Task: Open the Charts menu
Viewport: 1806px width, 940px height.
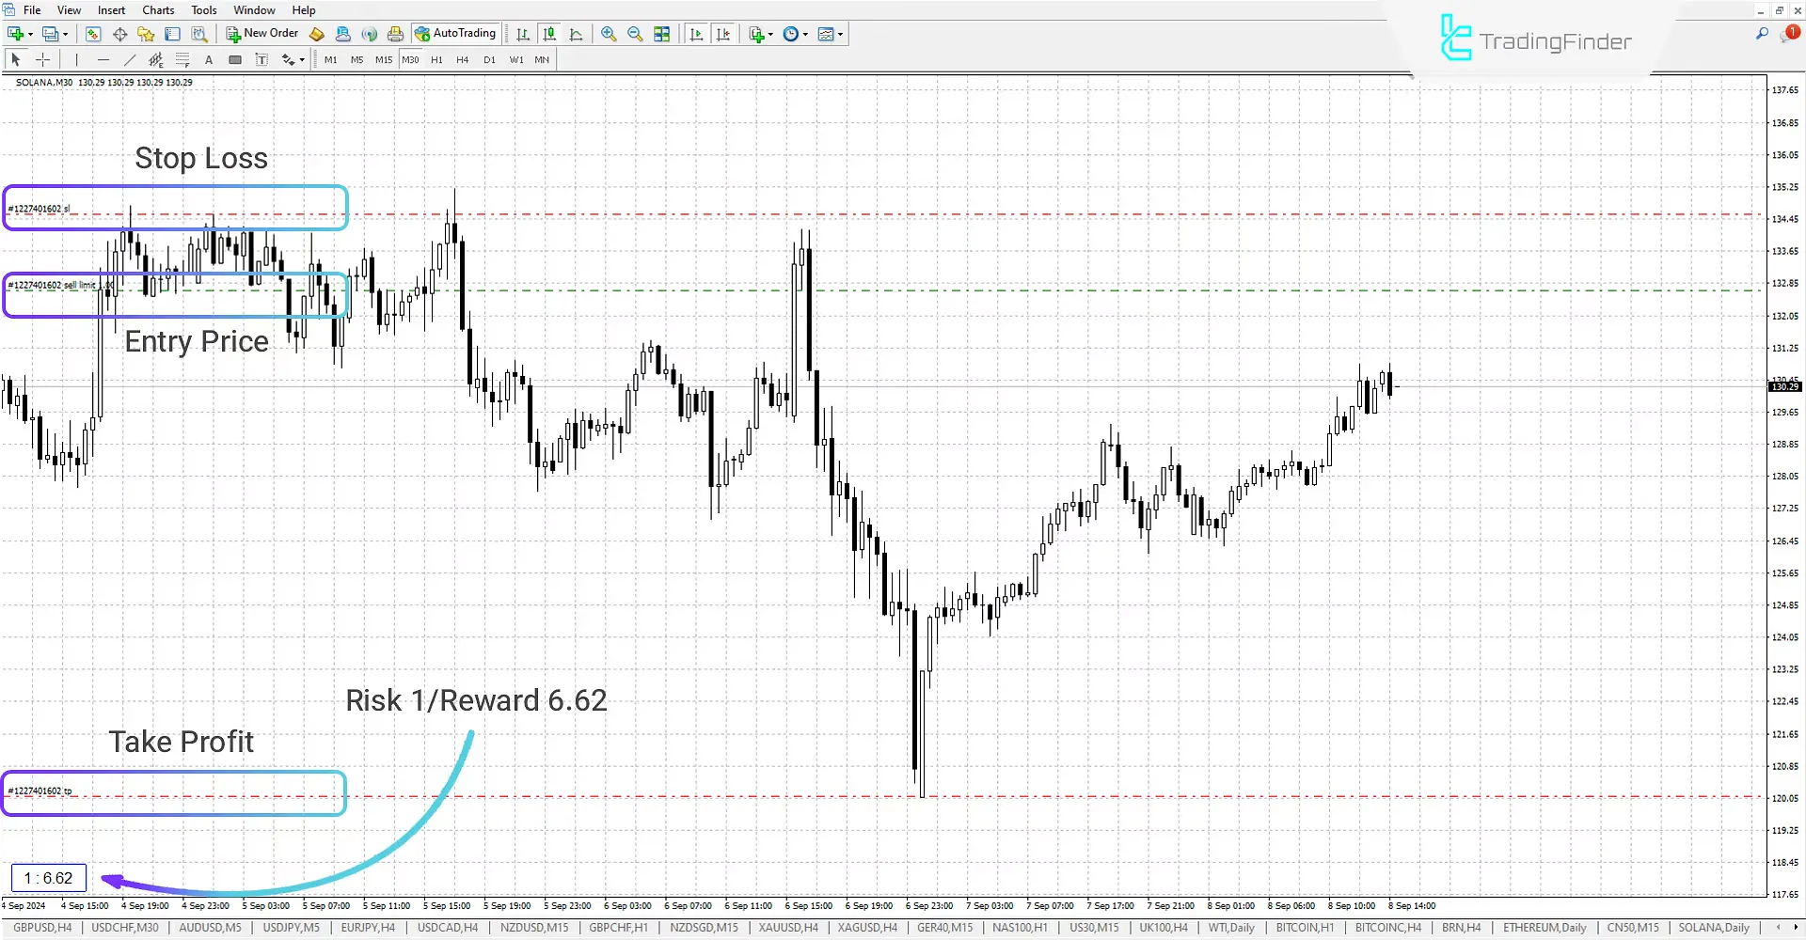Action: [158, 10]
